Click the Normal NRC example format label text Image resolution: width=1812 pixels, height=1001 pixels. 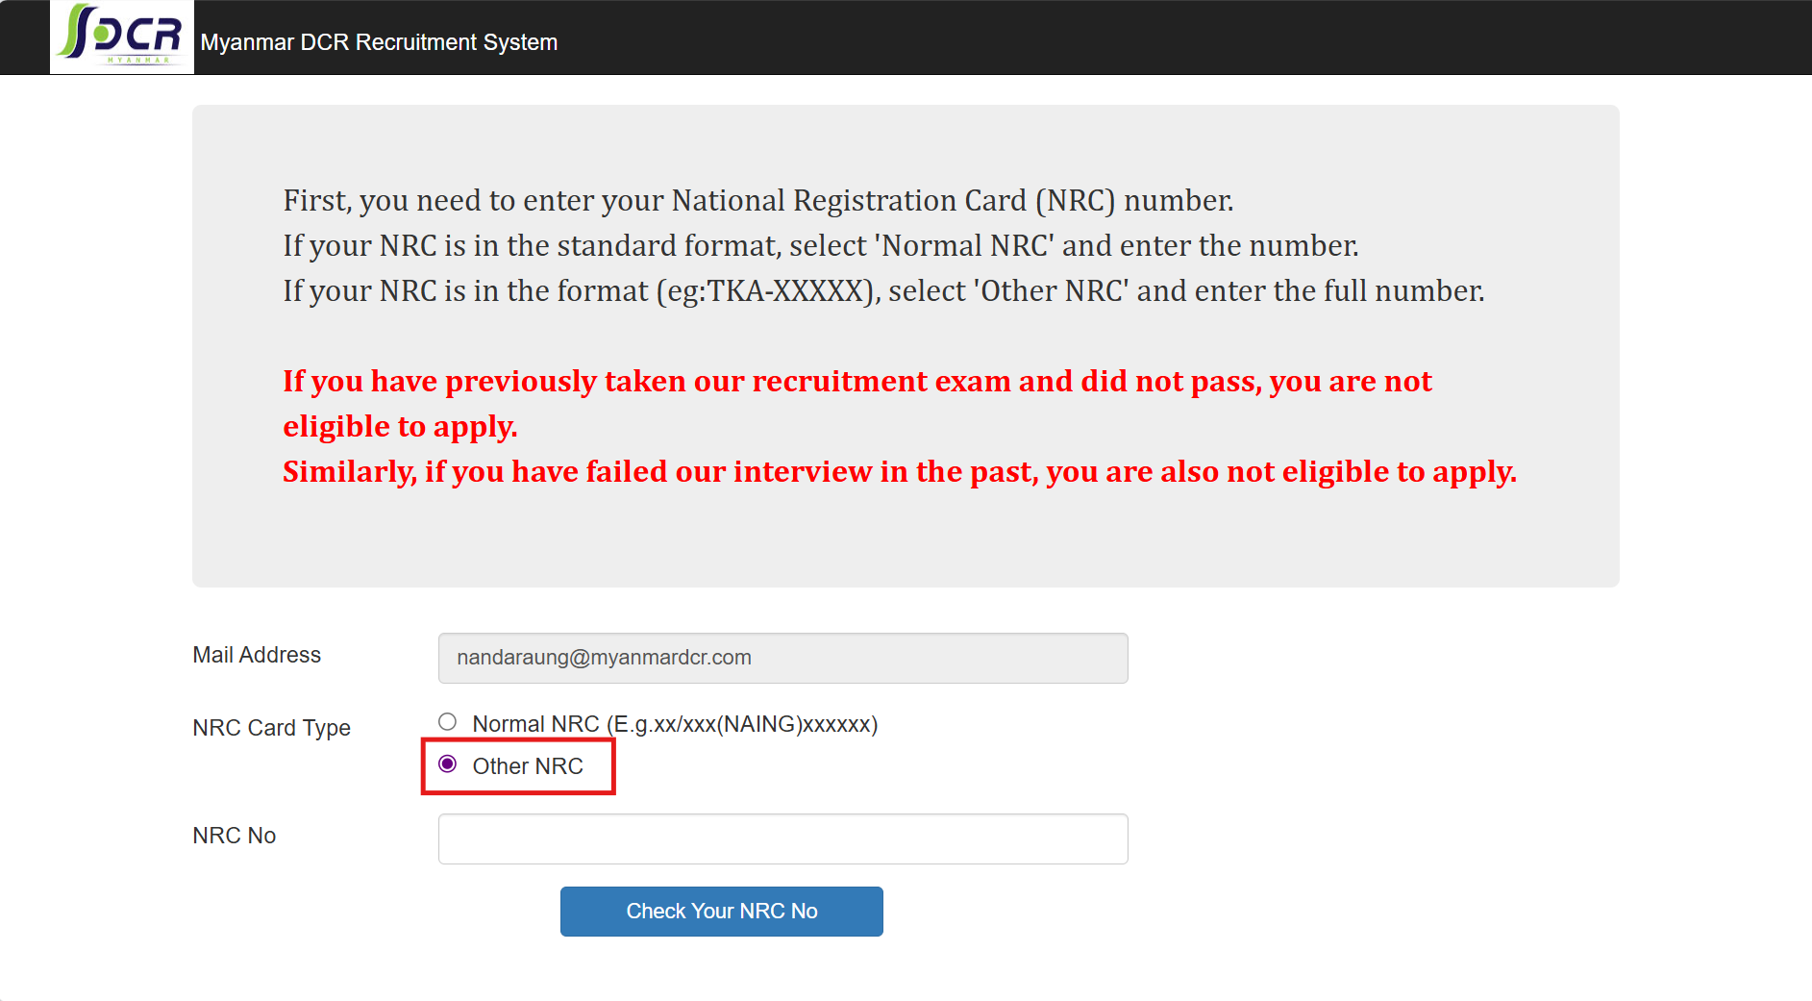tap(675, 724)
